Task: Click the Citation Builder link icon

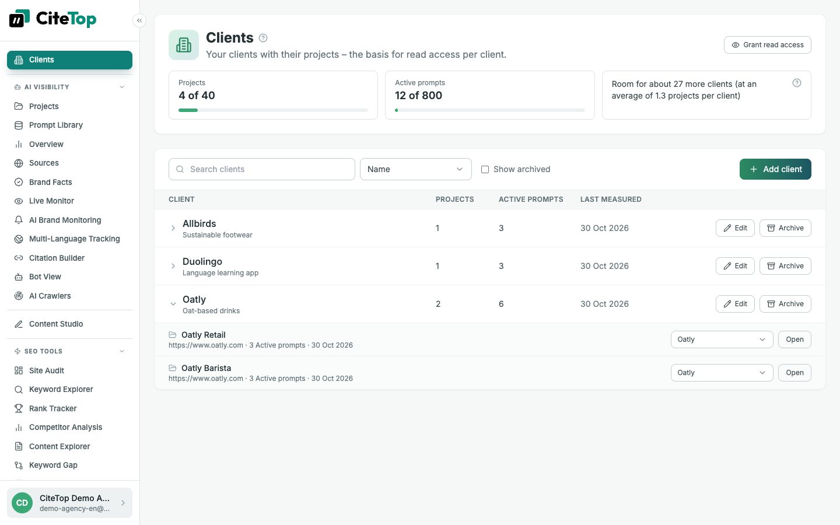Action: coord(19,258)
